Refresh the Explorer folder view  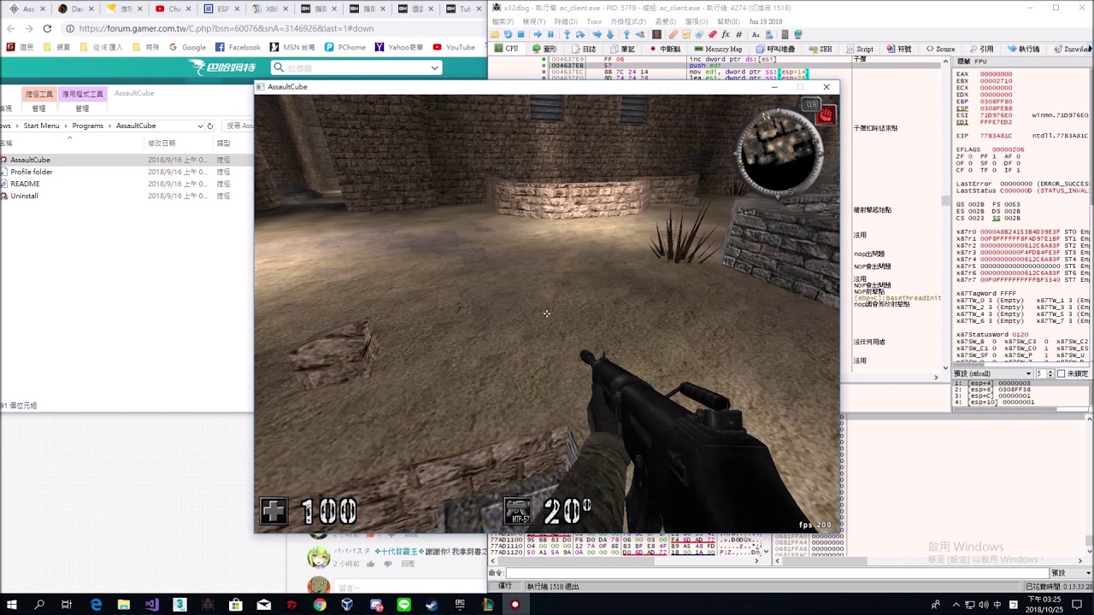210,126
